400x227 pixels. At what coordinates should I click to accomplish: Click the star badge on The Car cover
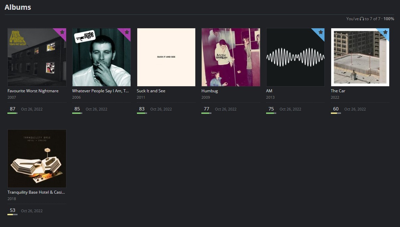coord(385,32)
